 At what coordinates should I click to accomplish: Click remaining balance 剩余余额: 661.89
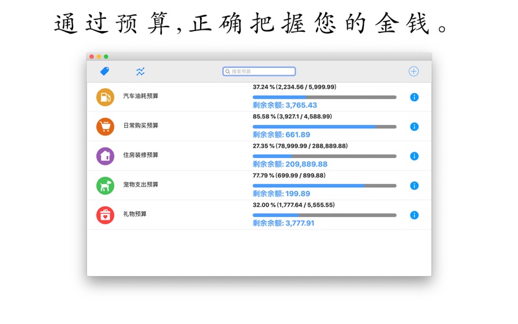(x=282, y=135)
